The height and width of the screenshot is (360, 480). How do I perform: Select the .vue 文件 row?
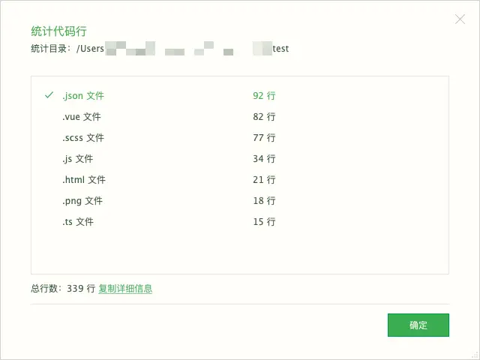coord(240,117)
